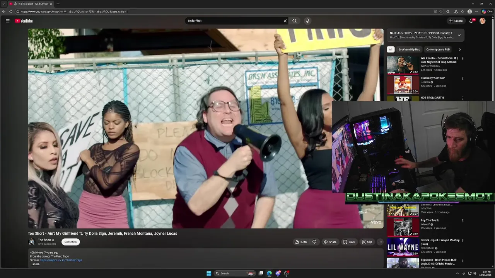The height and width of the screenshot is (278, 495).
Task: Dislike the video with thumbs down
Action: (x=314, y=242)
